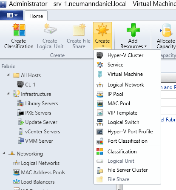Click the File Share menu icon
The image size is (176, 190).
tap(100, 179)
